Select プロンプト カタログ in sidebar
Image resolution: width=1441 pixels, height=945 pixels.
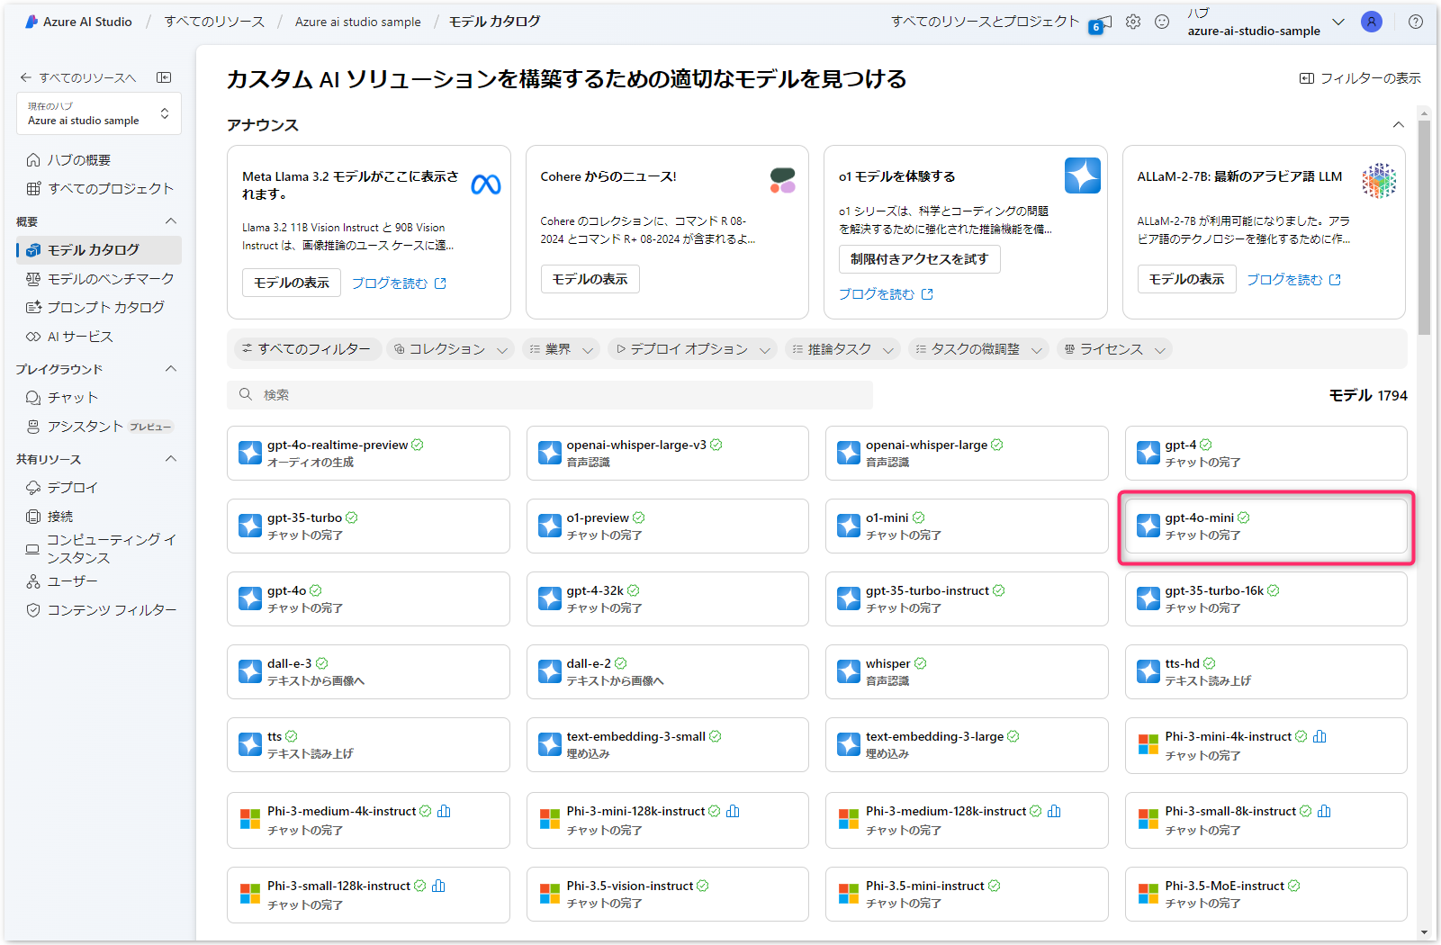(x=99, y=308)
